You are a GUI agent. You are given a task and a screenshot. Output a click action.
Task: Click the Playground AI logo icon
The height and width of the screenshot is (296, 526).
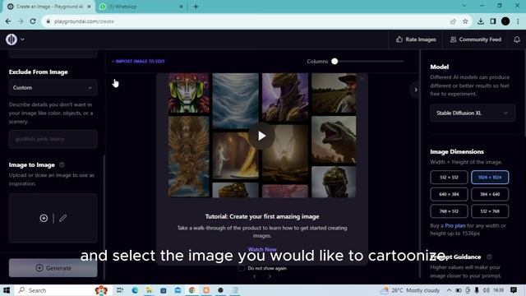click(x=12, y=39)
